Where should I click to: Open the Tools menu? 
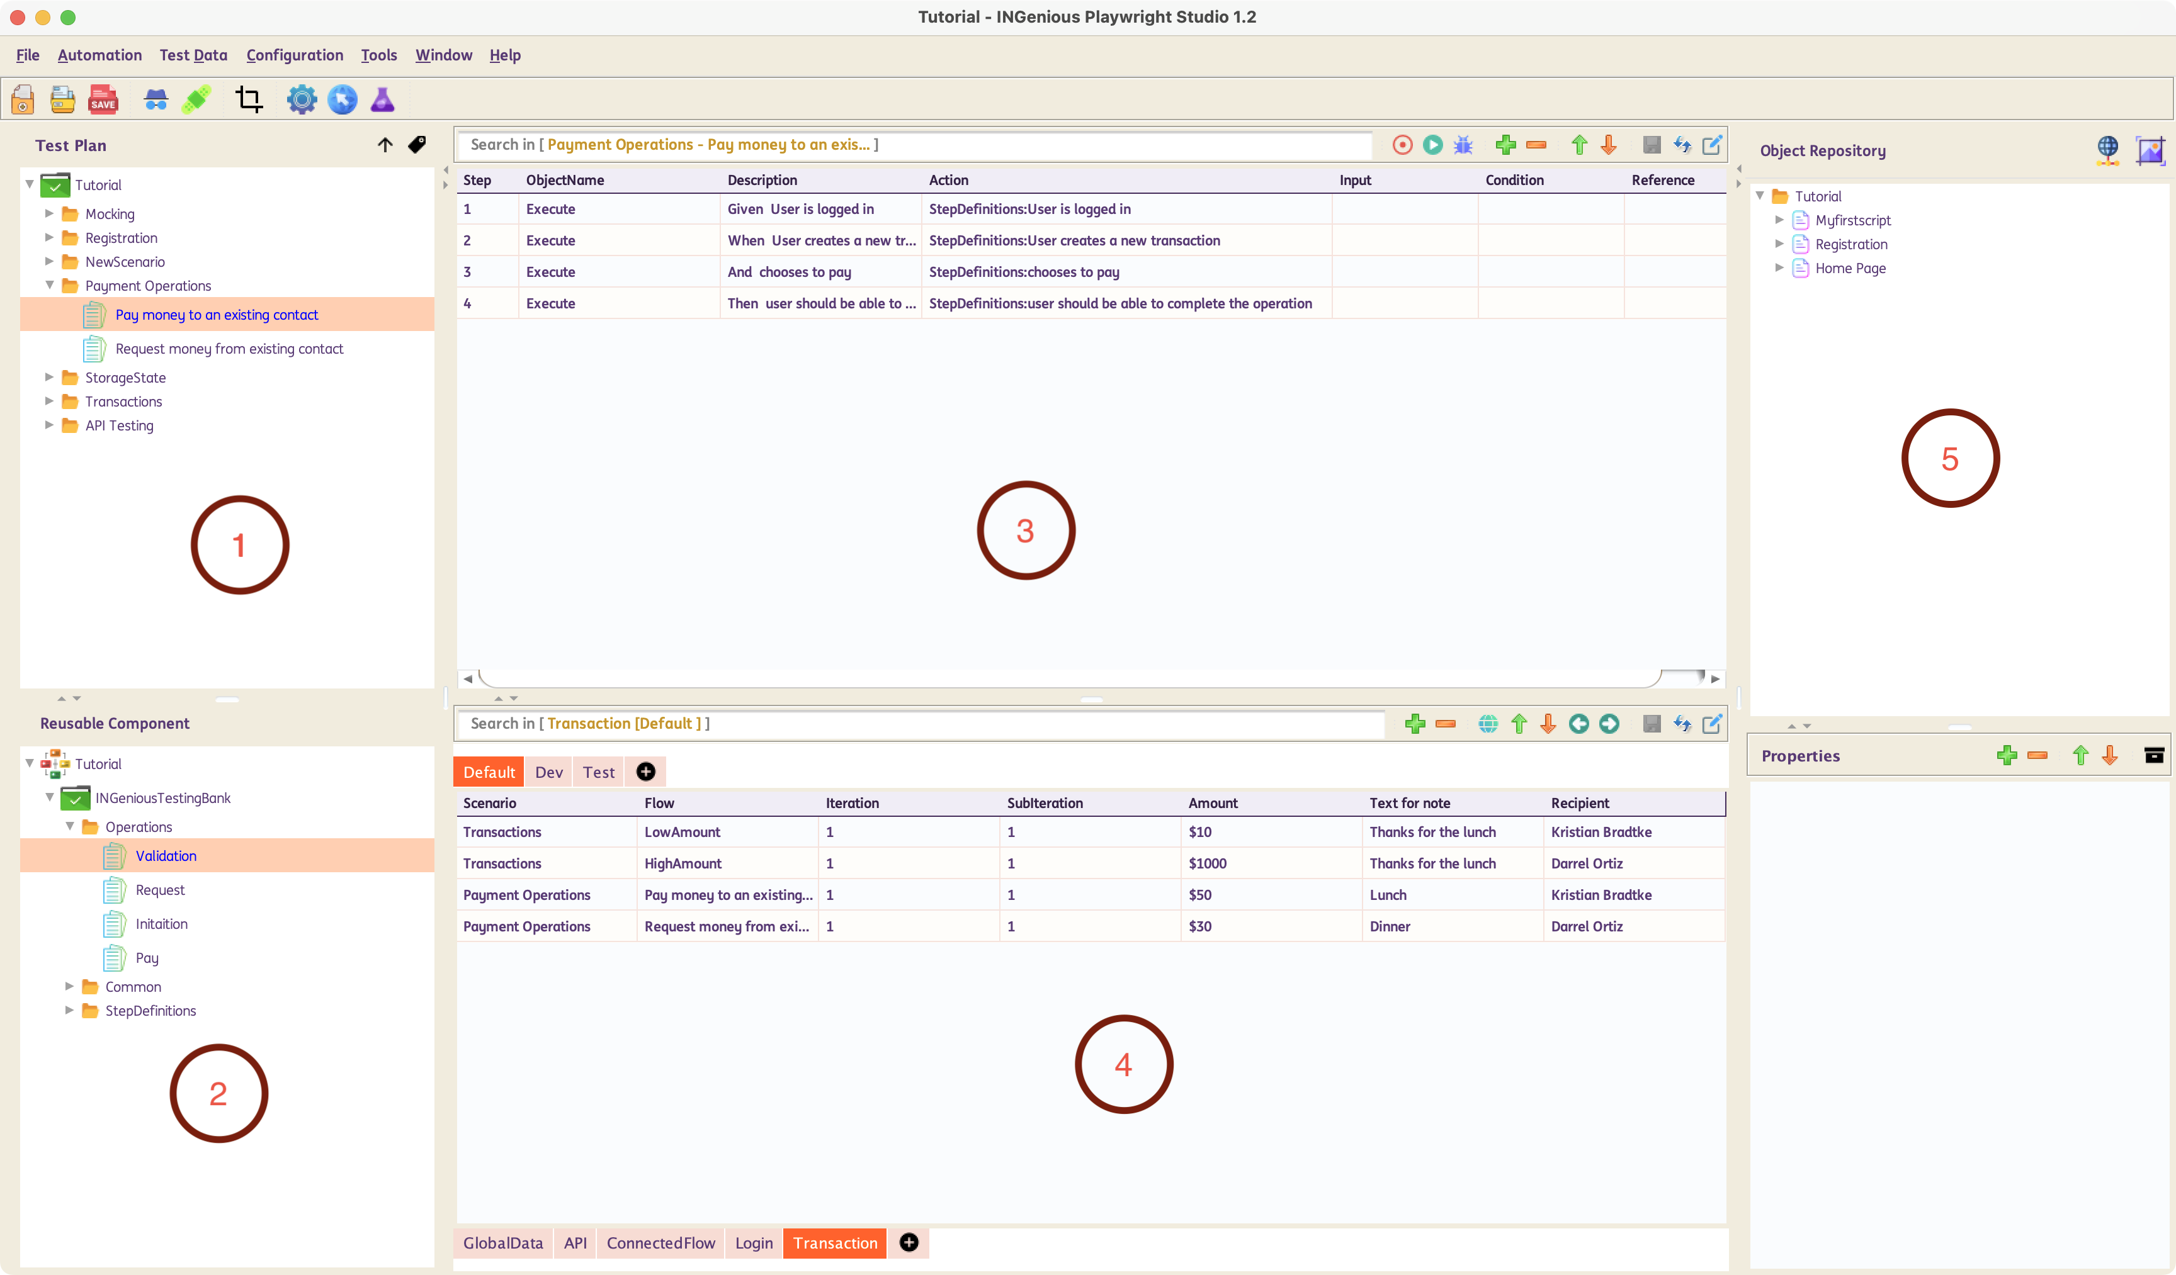pyautogui.click(x=379, y=55)
